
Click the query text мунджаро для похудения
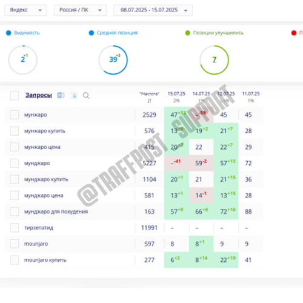[56, 211]
